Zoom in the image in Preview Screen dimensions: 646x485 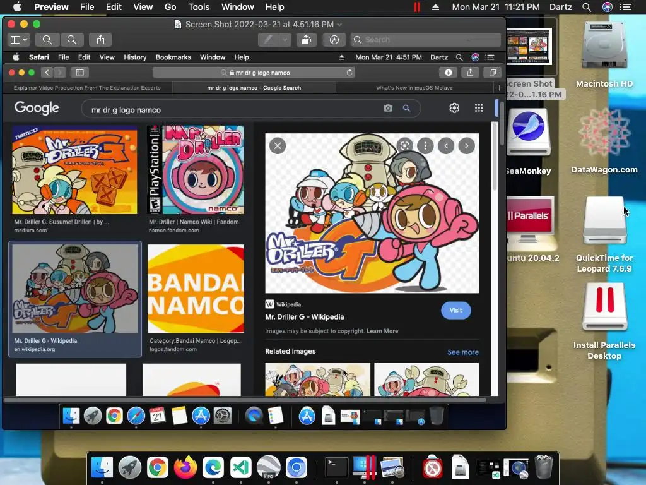pos(72,40)
